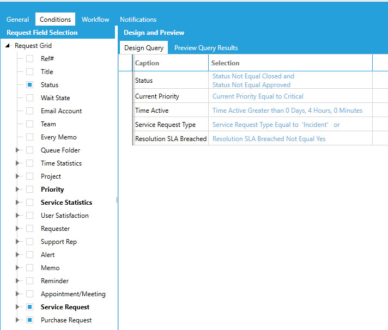This screenshot has height=330, width=388.
Task: Collapse the Request Grid root node
Action: point(8,46)
